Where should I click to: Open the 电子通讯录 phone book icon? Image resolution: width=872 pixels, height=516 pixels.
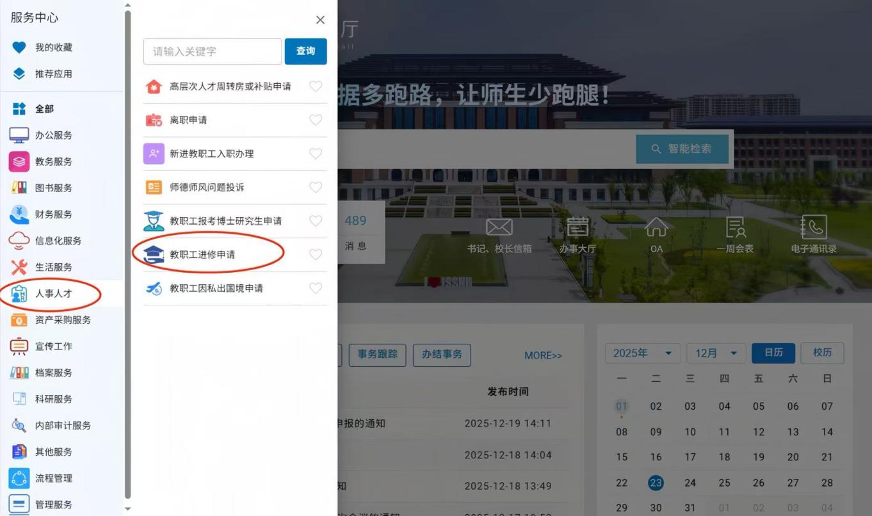pos(813,227)
